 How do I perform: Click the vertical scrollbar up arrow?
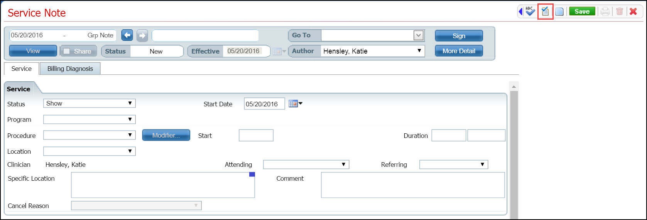(514, 86)
